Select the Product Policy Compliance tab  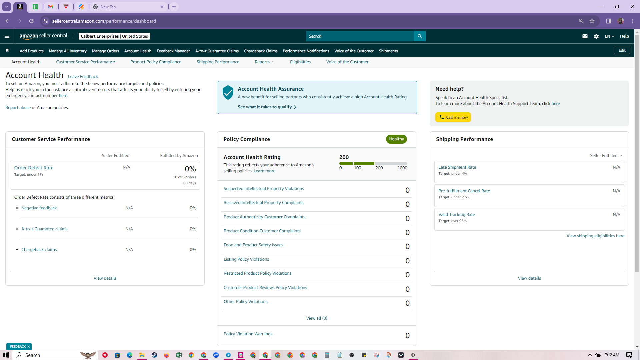click(156, 62)
